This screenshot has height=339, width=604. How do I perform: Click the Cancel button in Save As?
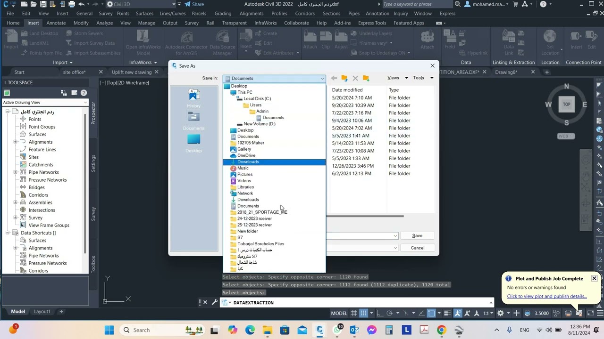pyautogui.click(x=417, y=248)
